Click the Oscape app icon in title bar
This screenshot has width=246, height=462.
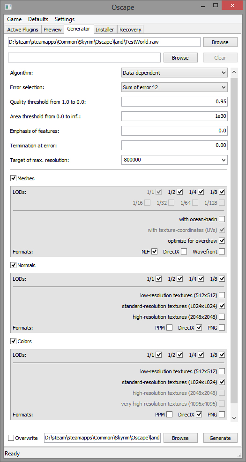pyautogui.click(x=8, y=7)
